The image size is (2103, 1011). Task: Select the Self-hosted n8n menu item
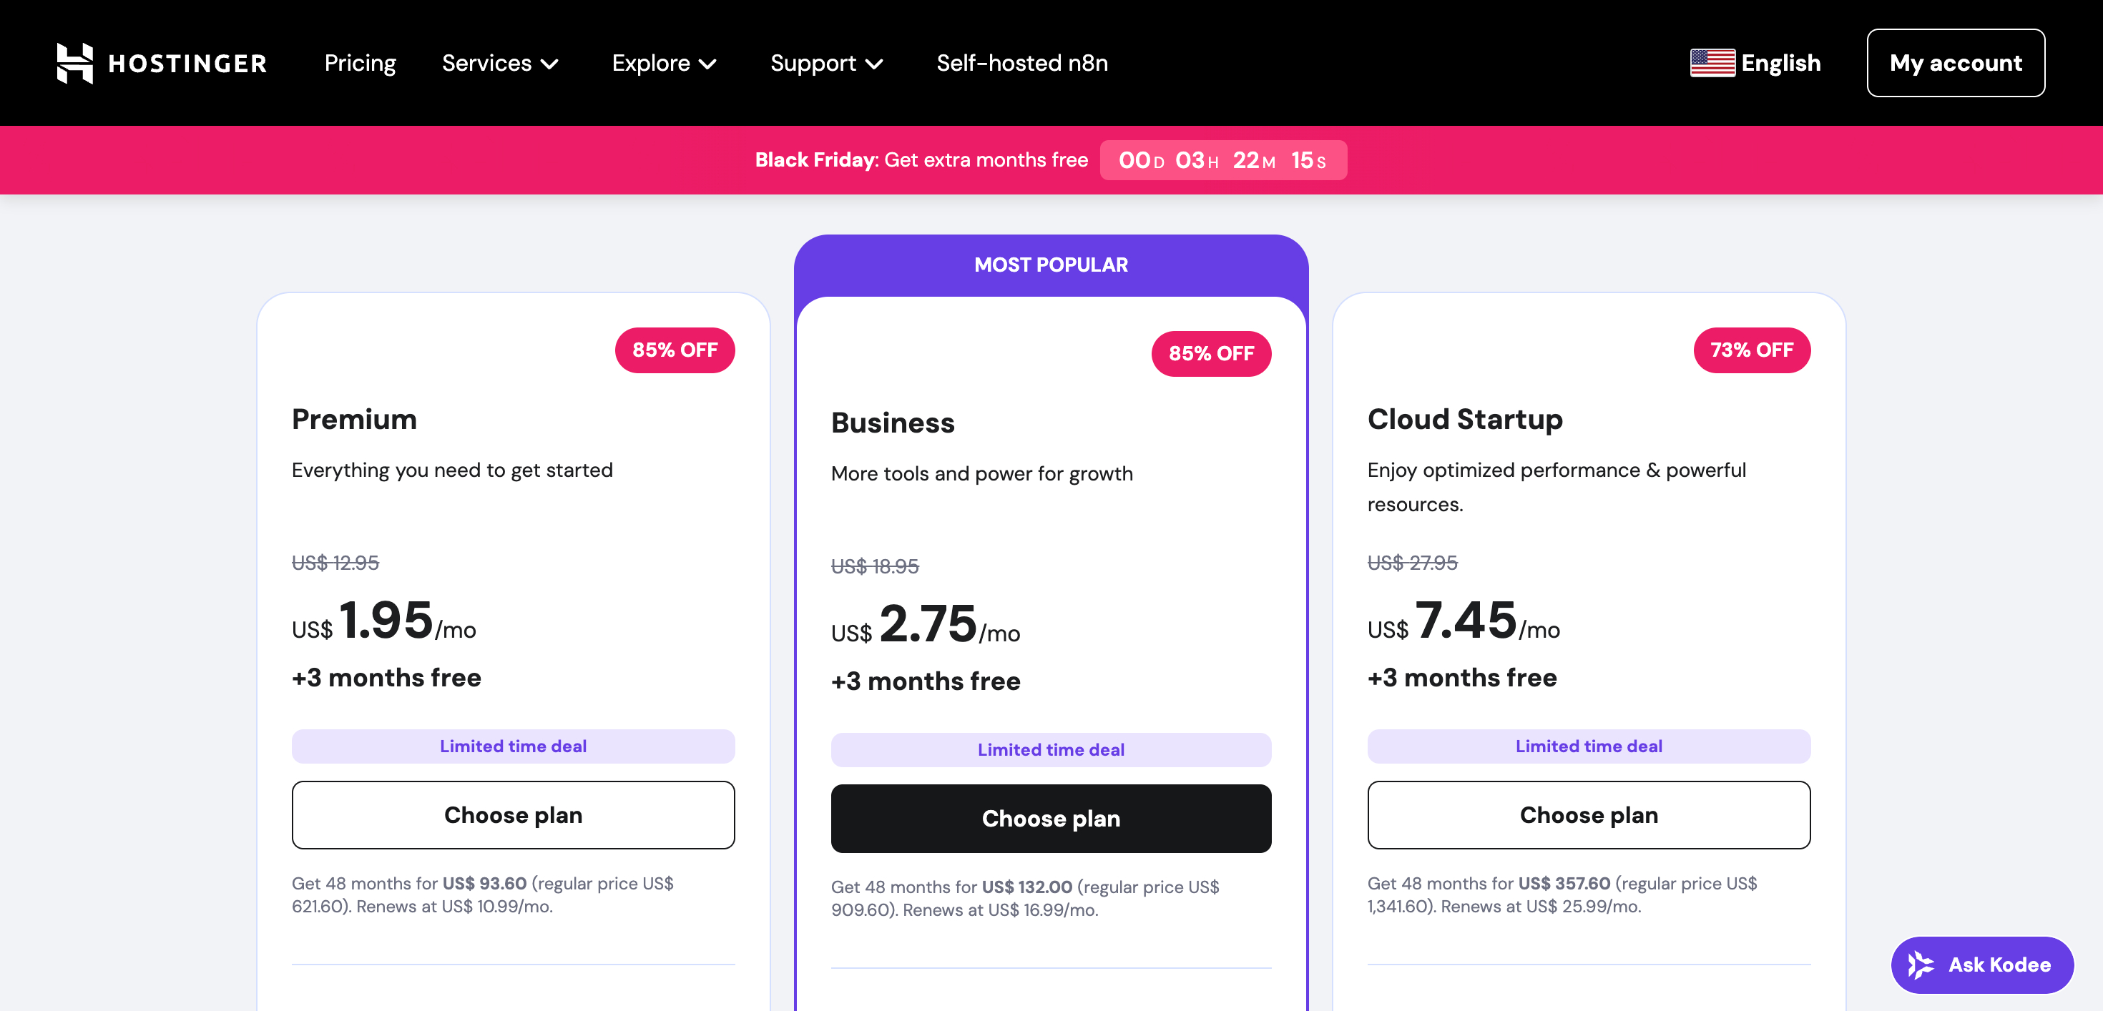(x=1022, y=63)
